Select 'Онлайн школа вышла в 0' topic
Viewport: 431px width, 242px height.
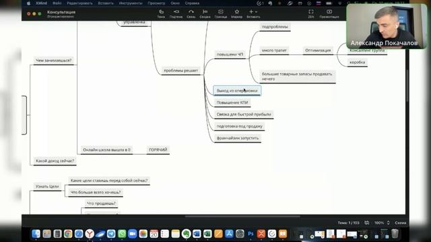pyautogui.click(x=106, y=150)
